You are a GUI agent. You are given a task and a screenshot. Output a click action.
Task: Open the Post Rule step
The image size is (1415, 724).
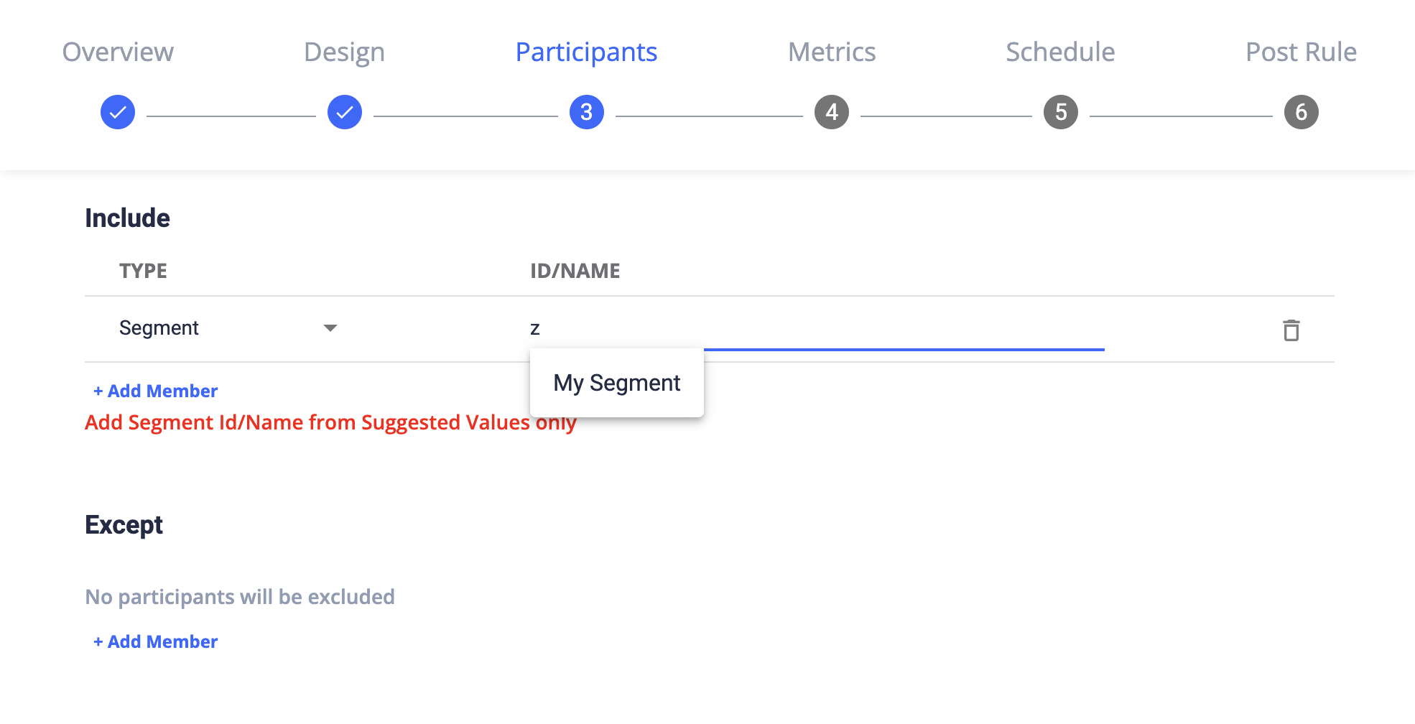[1300, 52]
